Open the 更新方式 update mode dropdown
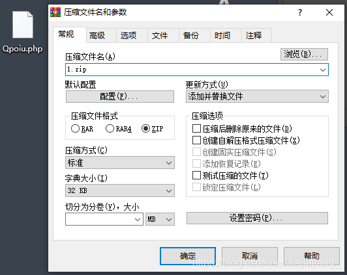Screen dimensions: 347x275 point(257,96)
